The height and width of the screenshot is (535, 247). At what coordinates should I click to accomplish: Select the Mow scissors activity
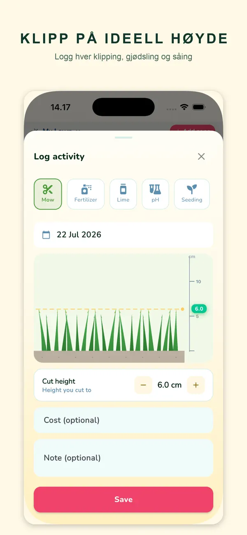point(48,194)
